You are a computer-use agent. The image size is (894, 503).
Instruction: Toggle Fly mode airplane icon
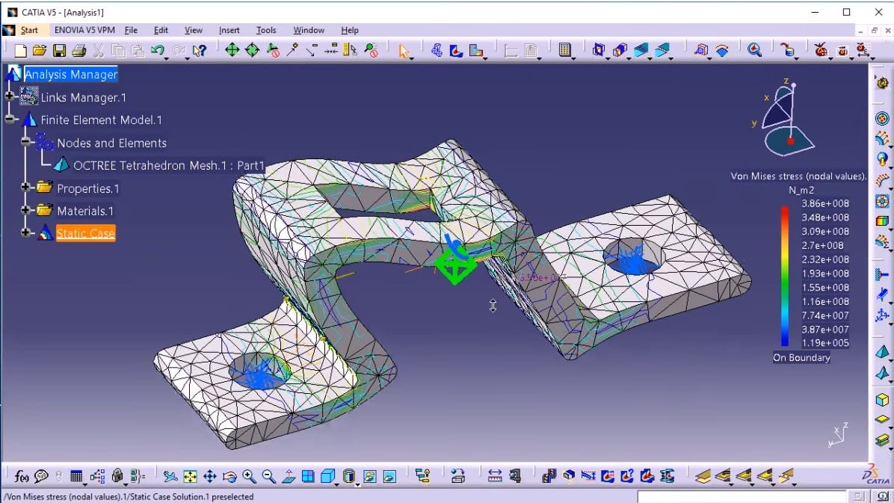[x=170, y=476]
